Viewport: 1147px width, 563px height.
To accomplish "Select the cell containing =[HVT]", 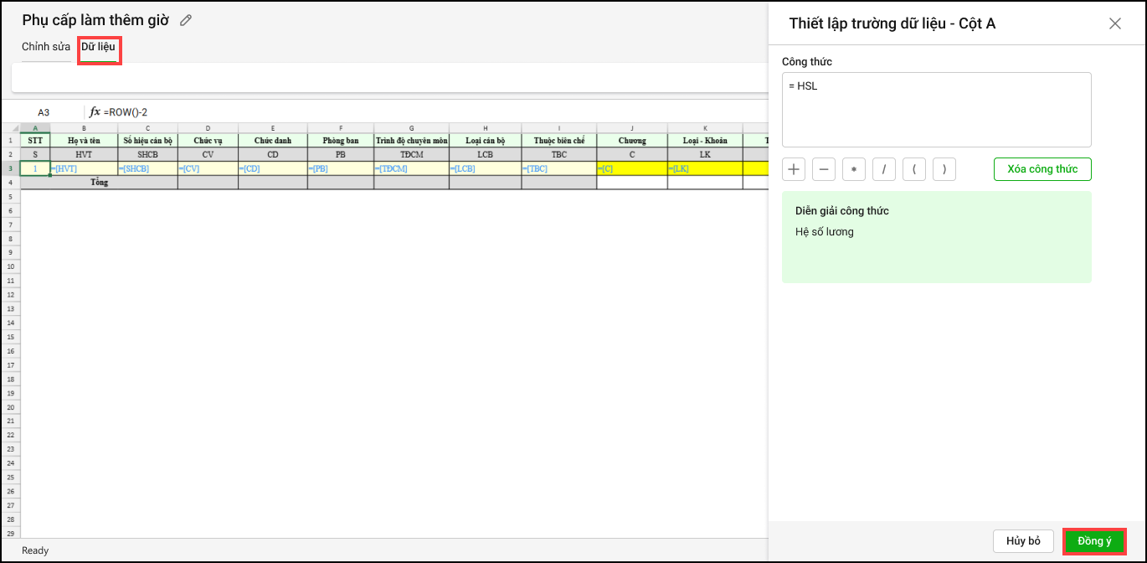I will click(x=84, y=168).
